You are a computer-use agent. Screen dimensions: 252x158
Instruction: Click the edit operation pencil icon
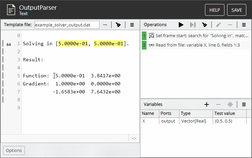tap(218, 24)
